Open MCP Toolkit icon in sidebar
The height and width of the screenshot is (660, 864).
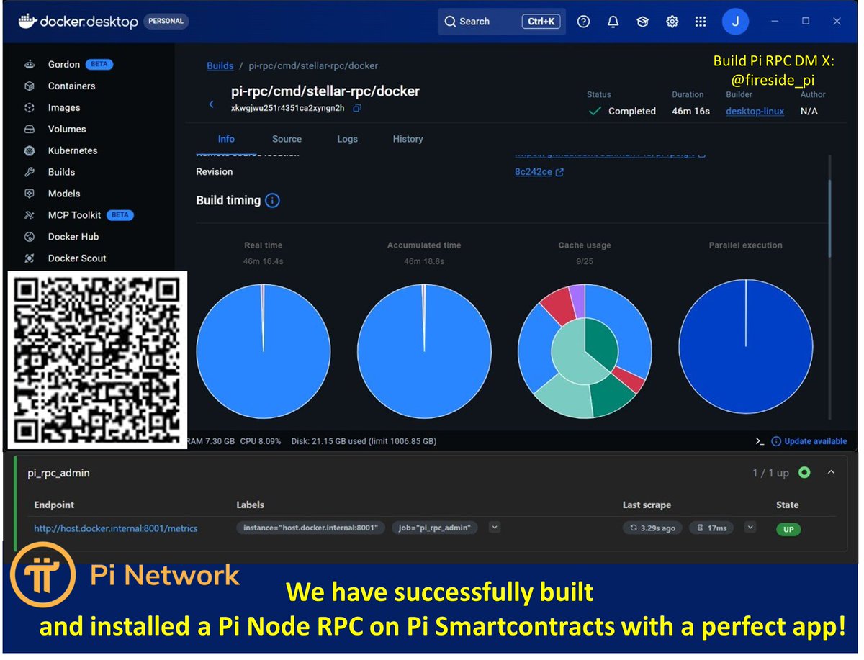(30, 215)
